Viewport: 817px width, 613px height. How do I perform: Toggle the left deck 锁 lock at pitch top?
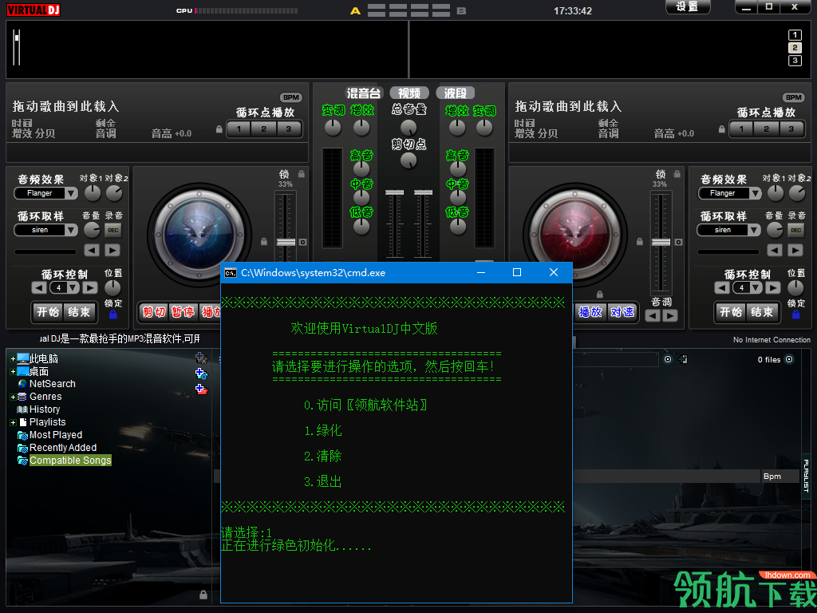click(301, 174)
